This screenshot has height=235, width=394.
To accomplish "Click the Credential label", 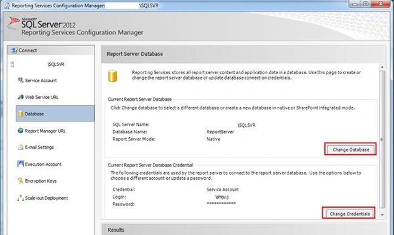I will click(x=124, y=189).
